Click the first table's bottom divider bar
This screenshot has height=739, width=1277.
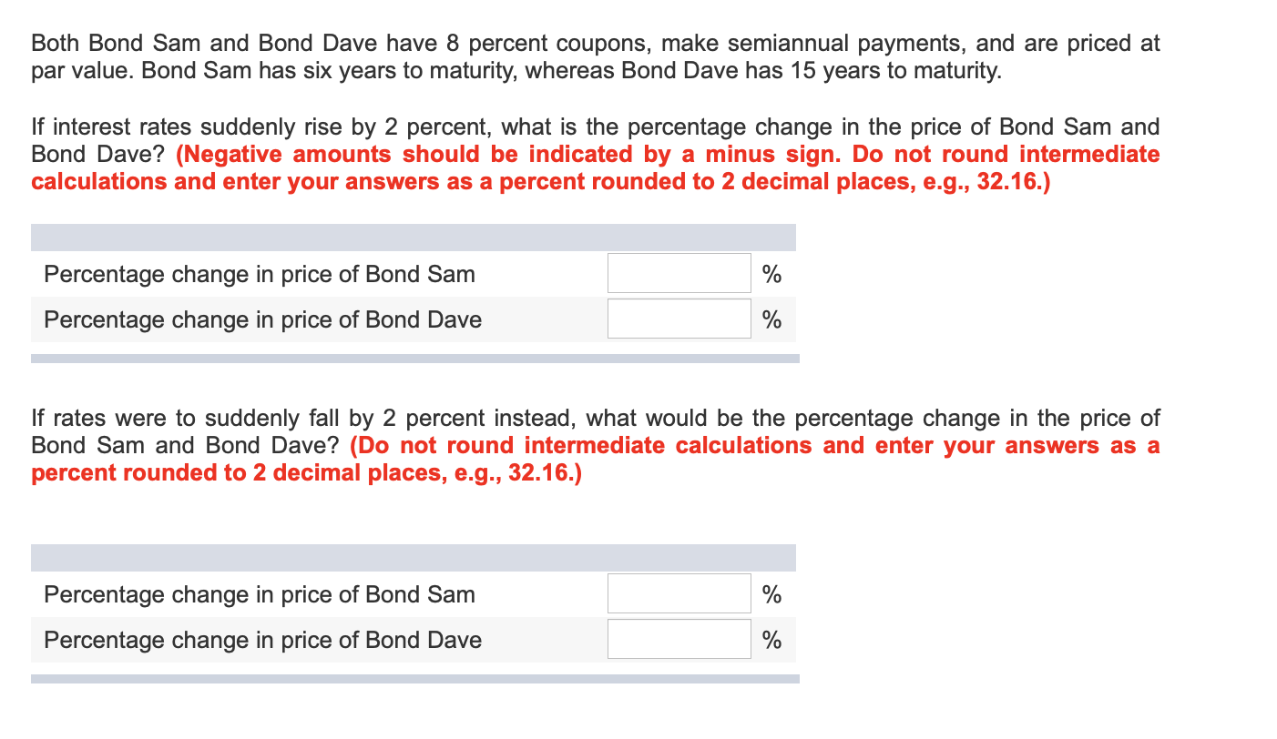(x=414, y=359)
